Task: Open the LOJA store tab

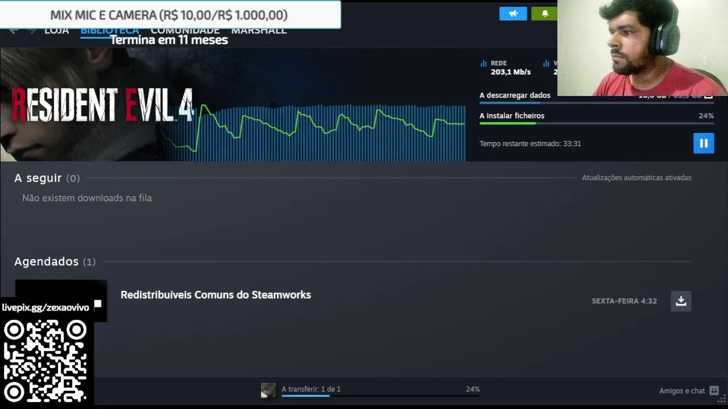Action: click(57, 31)
